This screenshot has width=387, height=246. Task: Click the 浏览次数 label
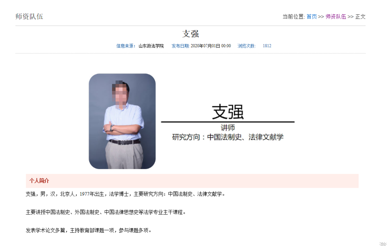coord(247,46)
